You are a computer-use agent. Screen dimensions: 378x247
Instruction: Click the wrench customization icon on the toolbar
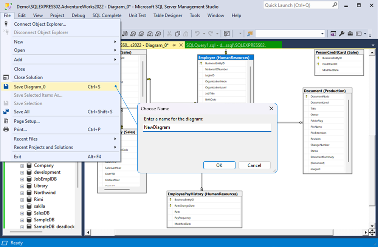[x=342, y=33]
